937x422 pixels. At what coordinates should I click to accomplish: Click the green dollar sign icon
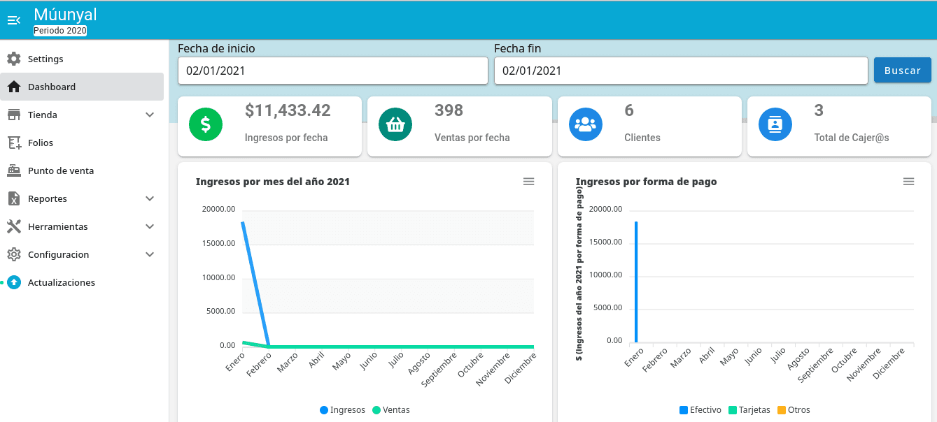point(206,124)
